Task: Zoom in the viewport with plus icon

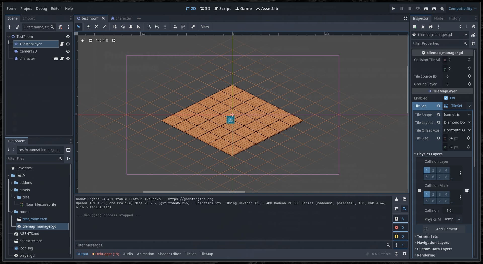Action: point(114,40)
